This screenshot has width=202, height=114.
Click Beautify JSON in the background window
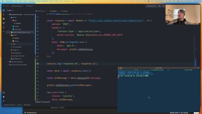tap(57, 108)
